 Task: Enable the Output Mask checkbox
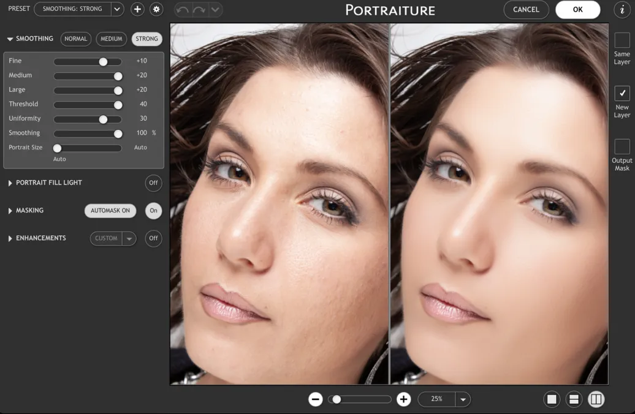coord(622,146)
